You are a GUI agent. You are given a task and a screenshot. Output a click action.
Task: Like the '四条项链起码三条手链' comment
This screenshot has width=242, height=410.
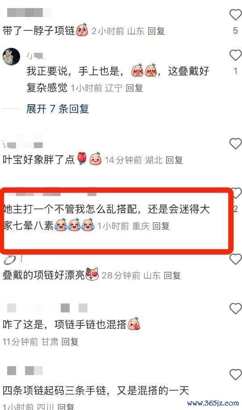235,375
